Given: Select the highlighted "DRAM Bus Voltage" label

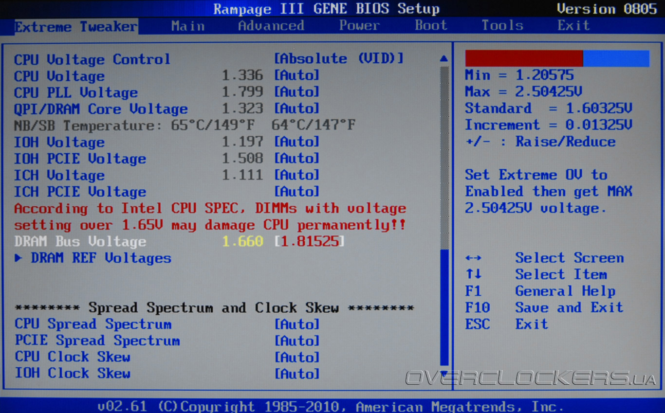Looking at the screenshot, I should [x=80, y=241].
